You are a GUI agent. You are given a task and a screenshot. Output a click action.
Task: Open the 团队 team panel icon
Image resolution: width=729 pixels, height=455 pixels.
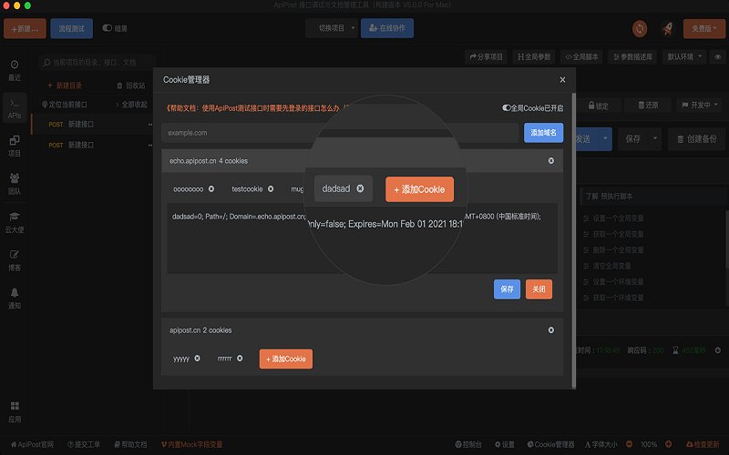pyautogui.click(x=15, y=183)
